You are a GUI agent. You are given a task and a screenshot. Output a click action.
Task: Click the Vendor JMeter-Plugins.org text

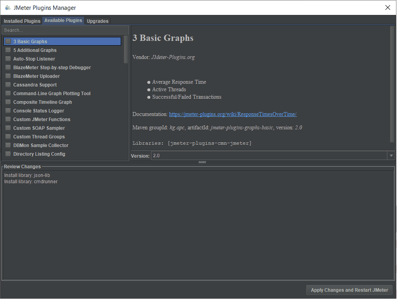pos(164,57)
